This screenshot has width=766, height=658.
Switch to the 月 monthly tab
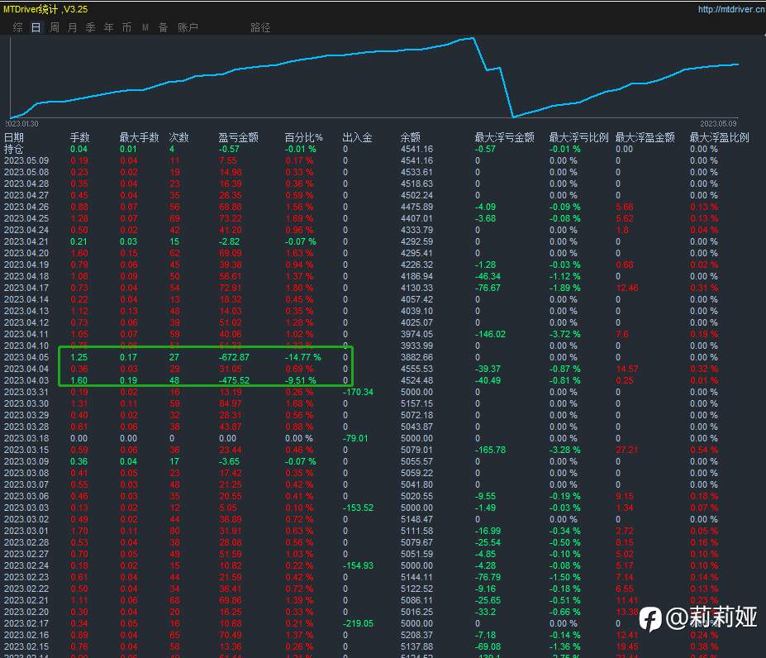point(72,27)
